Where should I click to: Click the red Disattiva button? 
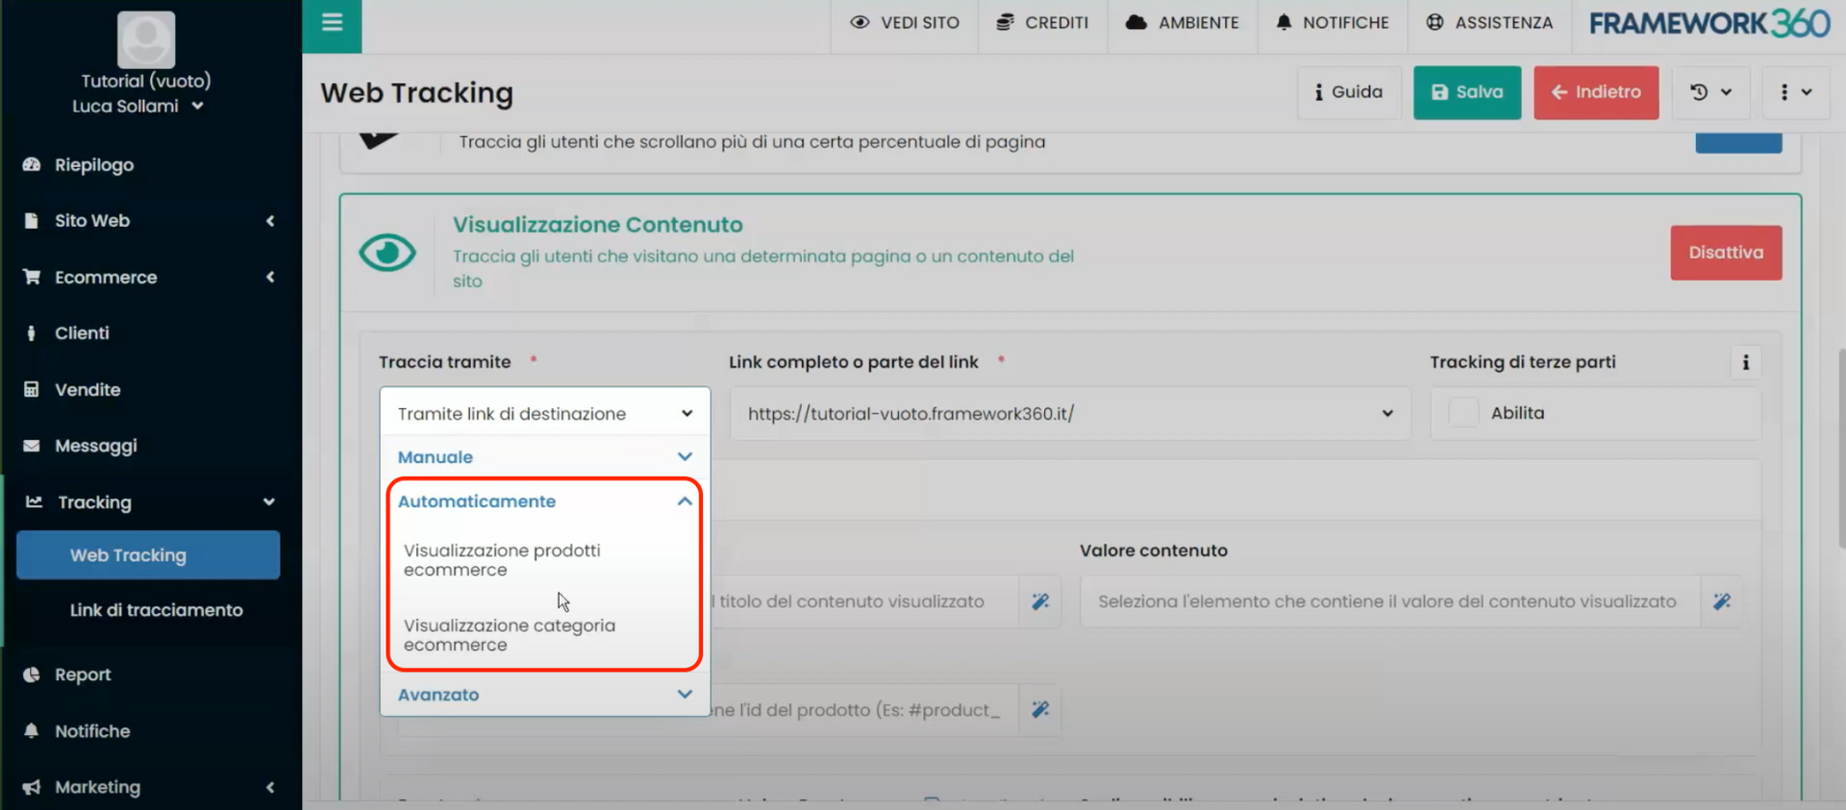tap(1725, 253)
